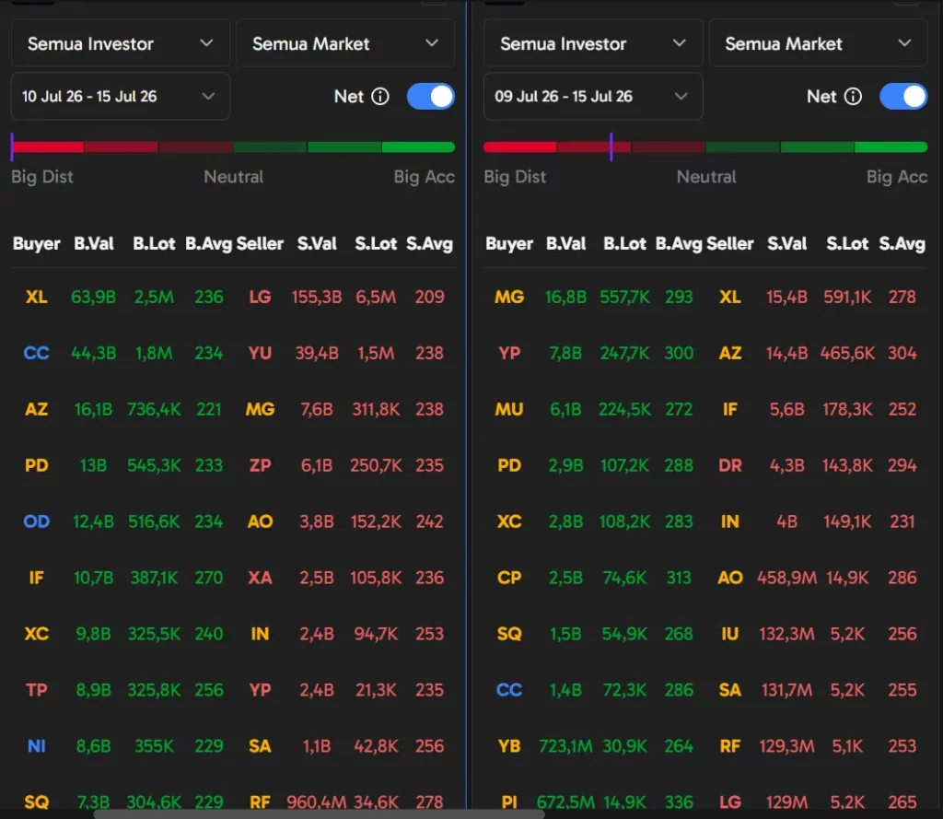
Task: Select buyer PI in right panel
Action: 509,802
